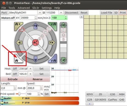The width and height of the screenshot is (127, 106).
Task: Expand the Bed temperature dropdown
Action: (30, 74)
